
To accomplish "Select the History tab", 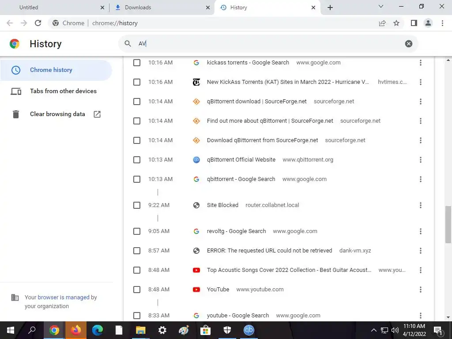I will [267, 8].
